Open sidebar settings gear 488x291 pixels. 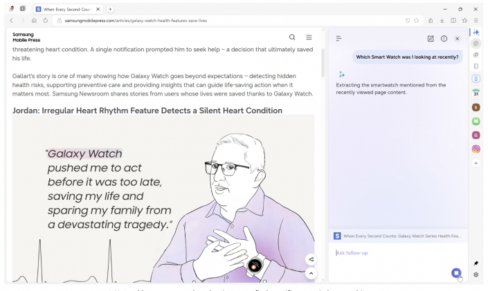(476, 275)
